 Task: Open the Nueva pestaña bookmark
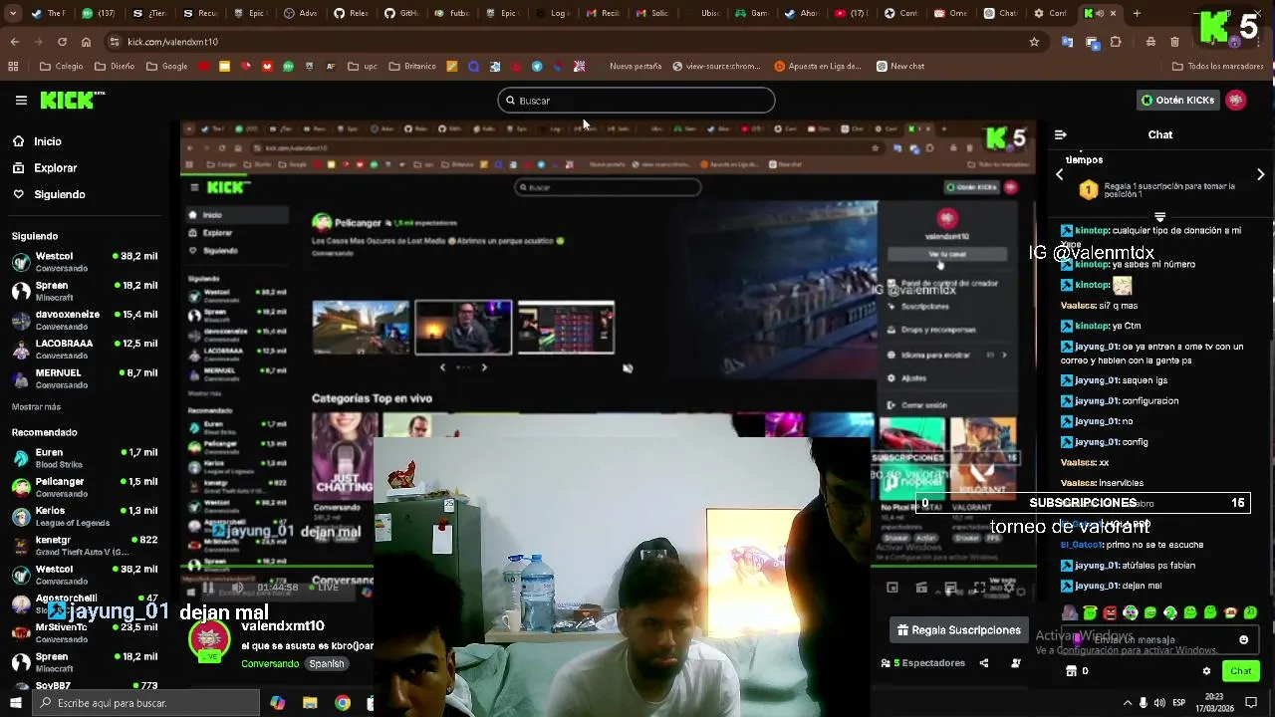click(x=635, y=67)
